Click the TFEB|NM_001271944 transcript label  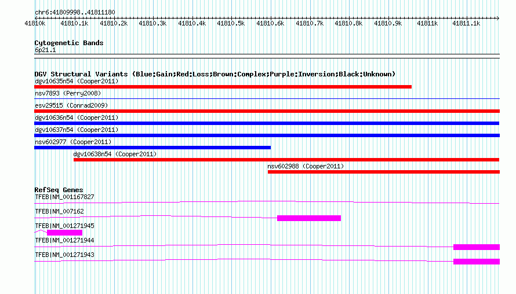pos(64,240)
